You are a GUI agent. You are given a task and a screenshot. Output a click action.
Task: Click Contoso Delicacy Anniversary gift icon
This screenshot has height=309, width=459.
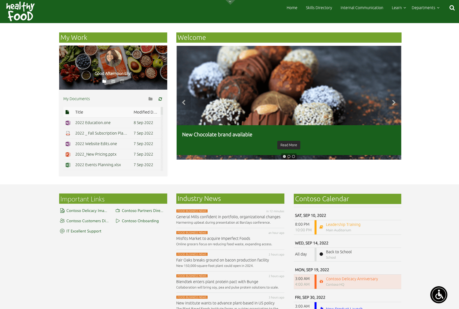click(321, 281)
